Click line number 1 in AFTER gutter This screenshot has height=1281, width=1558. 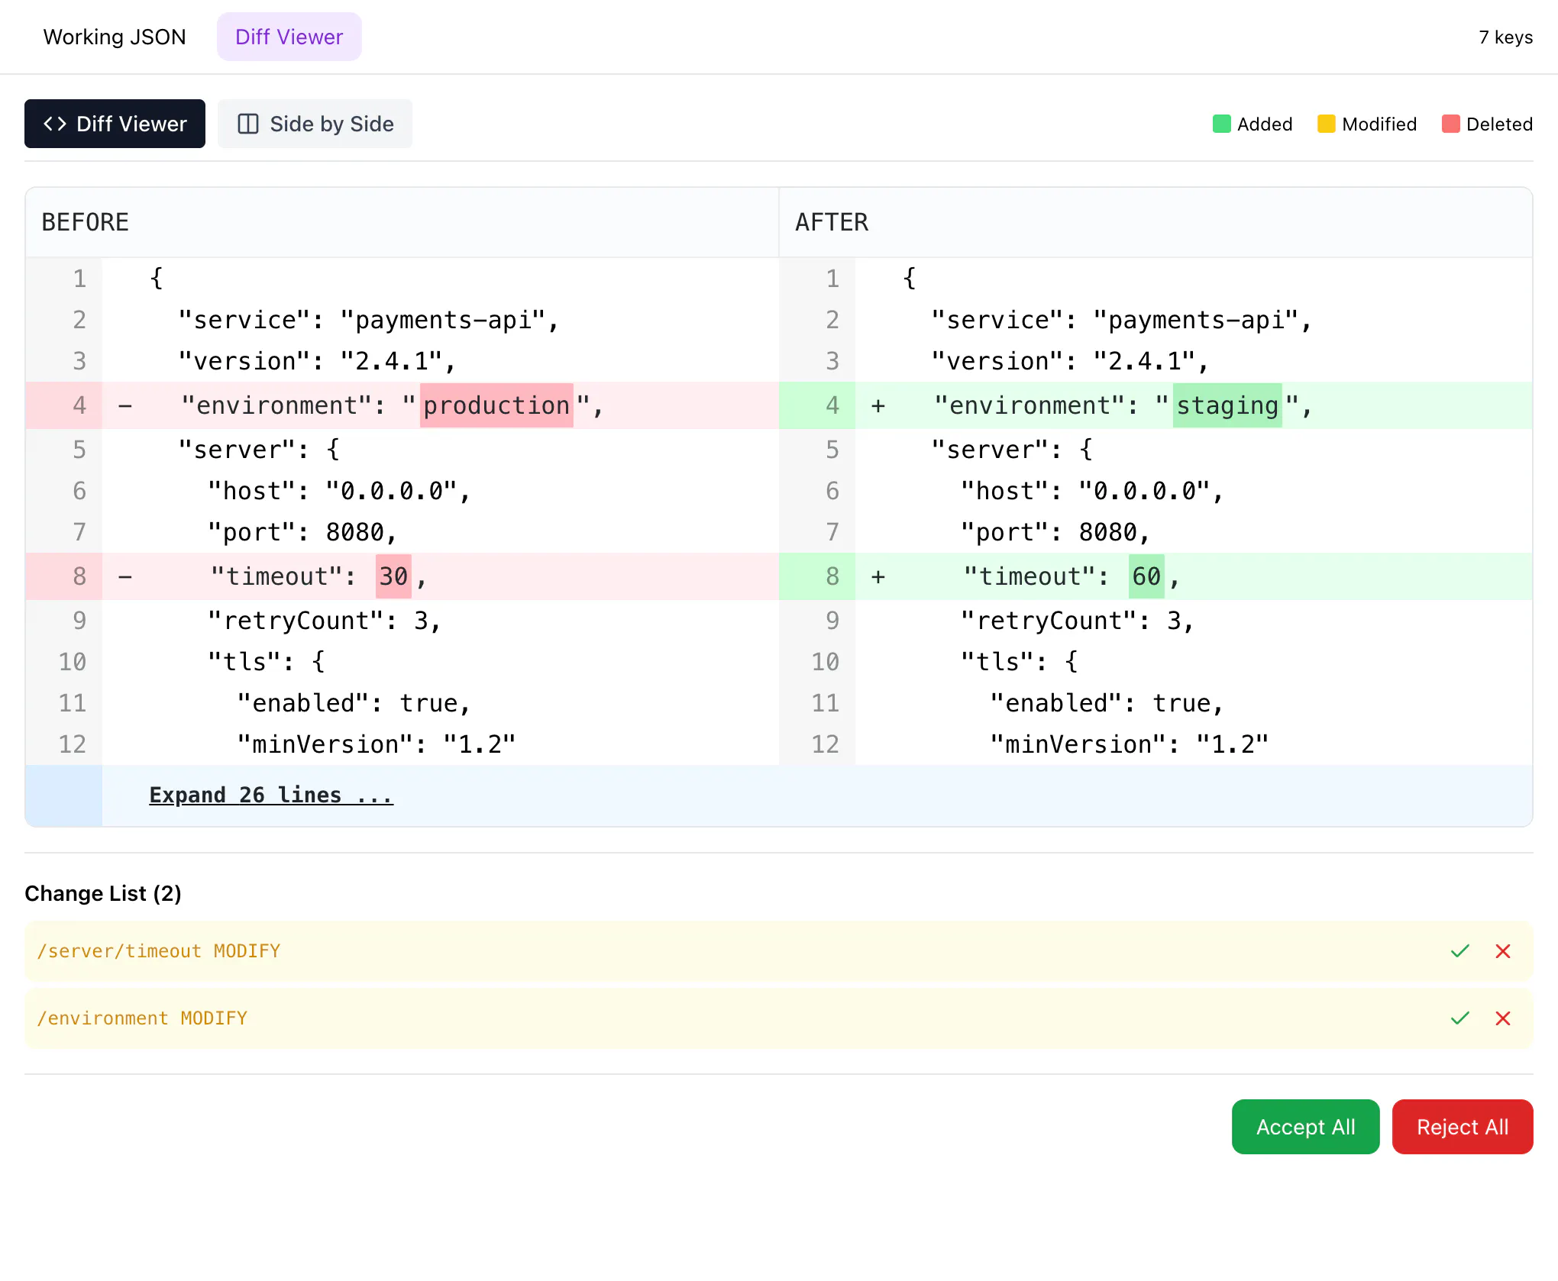click(x=832, y=279)
